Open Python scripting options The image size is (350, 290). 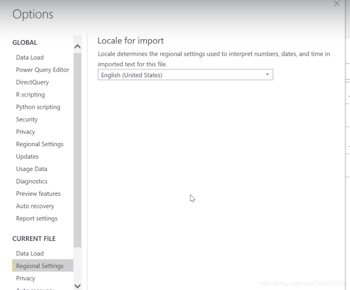tap(38, 107)
